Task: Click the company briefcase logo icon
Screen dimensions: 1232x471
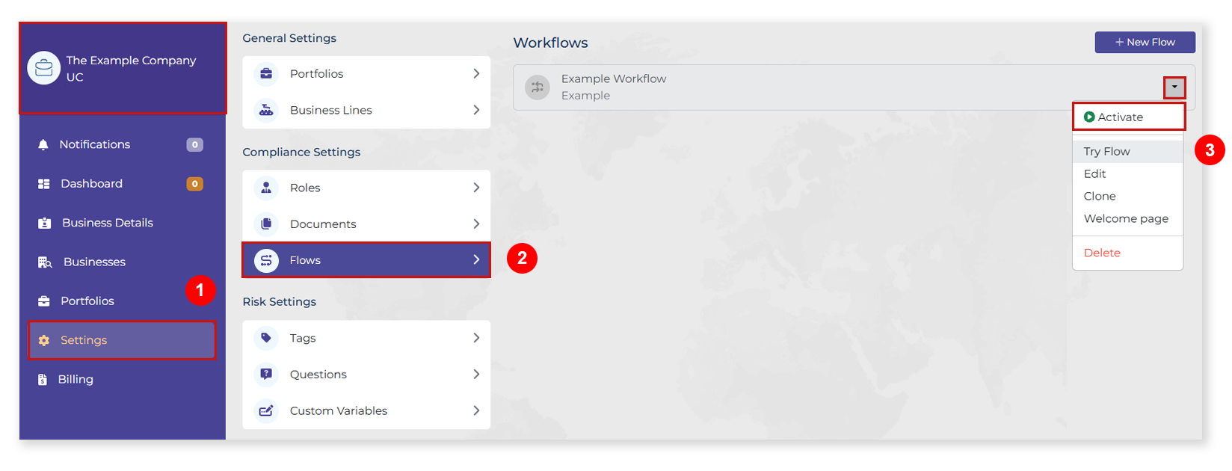Action: (44, 68)
